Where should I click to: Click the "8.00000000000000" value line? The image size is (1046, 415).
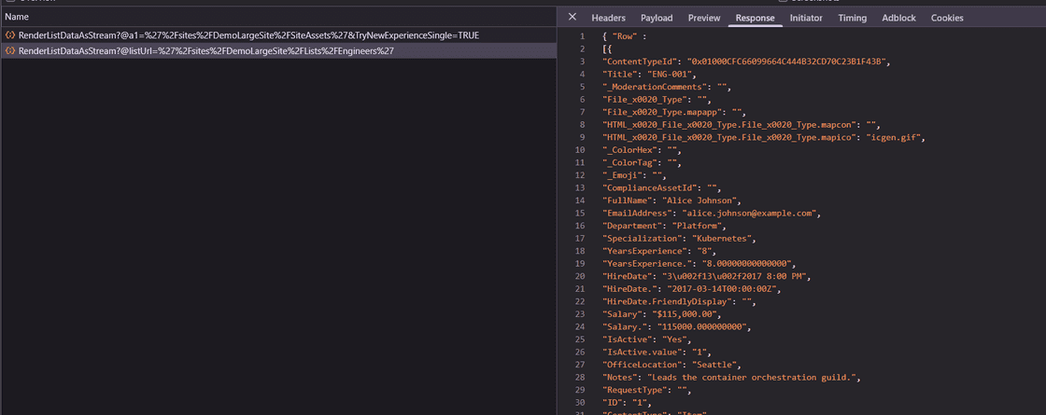point(699,264)
